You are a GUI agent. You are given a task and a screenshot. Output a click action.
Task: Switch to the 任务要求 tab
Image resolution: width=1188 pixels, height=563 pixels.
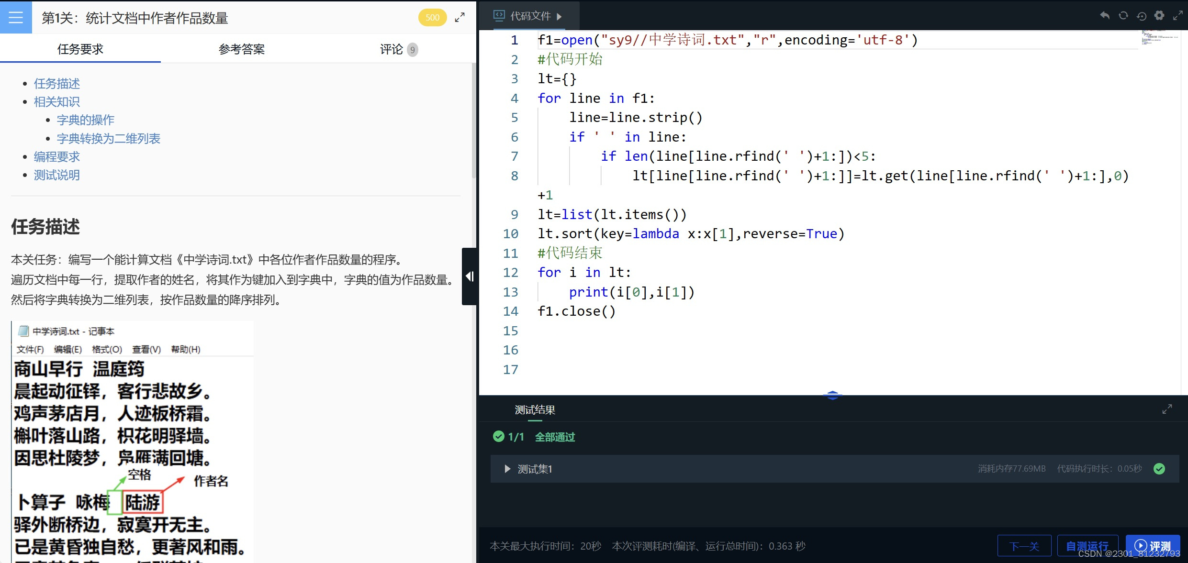click(x=80, y=49)
